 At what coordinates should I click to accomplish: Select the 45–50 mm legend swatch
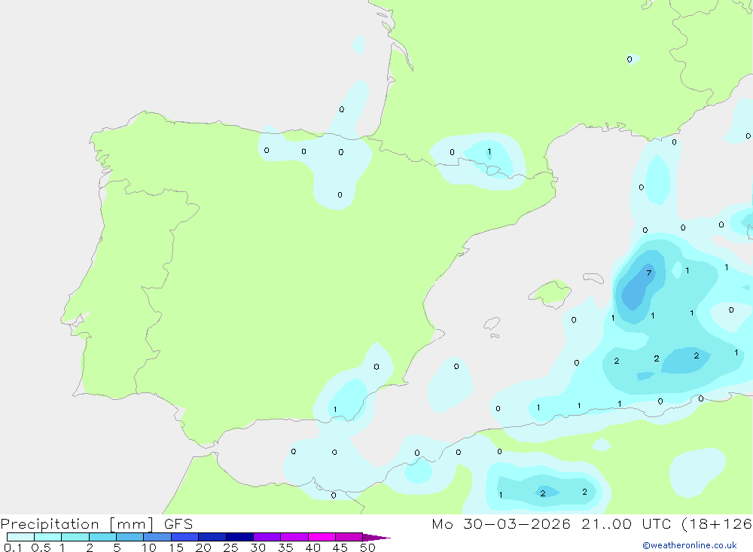[349, 537]
